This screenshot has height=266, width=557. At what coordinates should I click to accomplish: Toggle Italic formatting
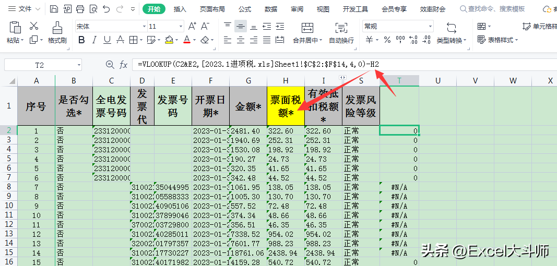[94, 40]
